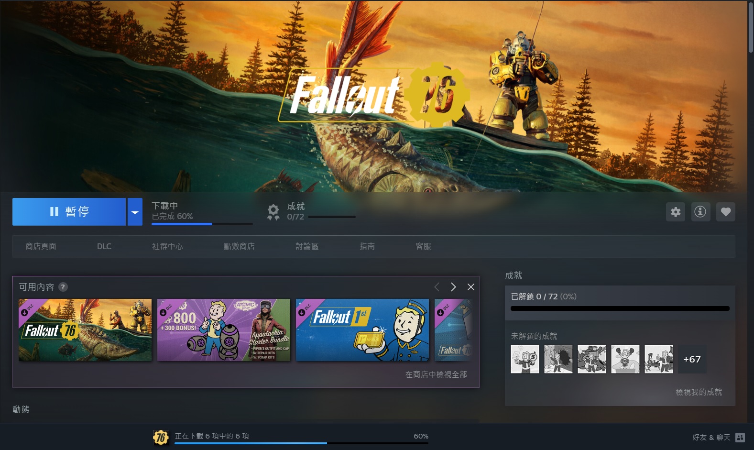Go to previous available content item
Image resolution: width=754 pixels, height=450 pixels.
coord(437,287)
